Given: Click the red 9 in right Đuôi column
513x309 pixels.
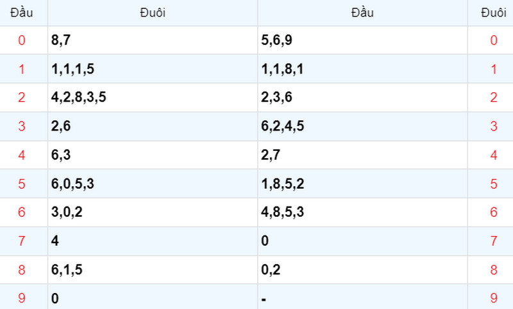Looking at the screenshot, I should tap(493, 298).
